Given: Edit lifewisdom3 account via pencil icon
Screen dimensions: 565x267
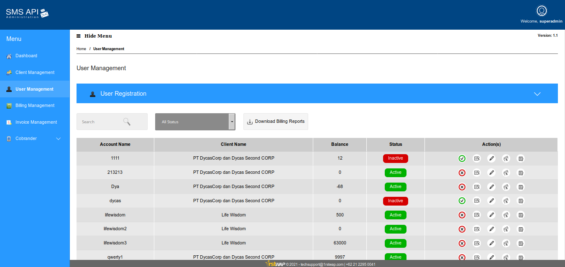Looking at the screenshot, I should click(491, 243).
